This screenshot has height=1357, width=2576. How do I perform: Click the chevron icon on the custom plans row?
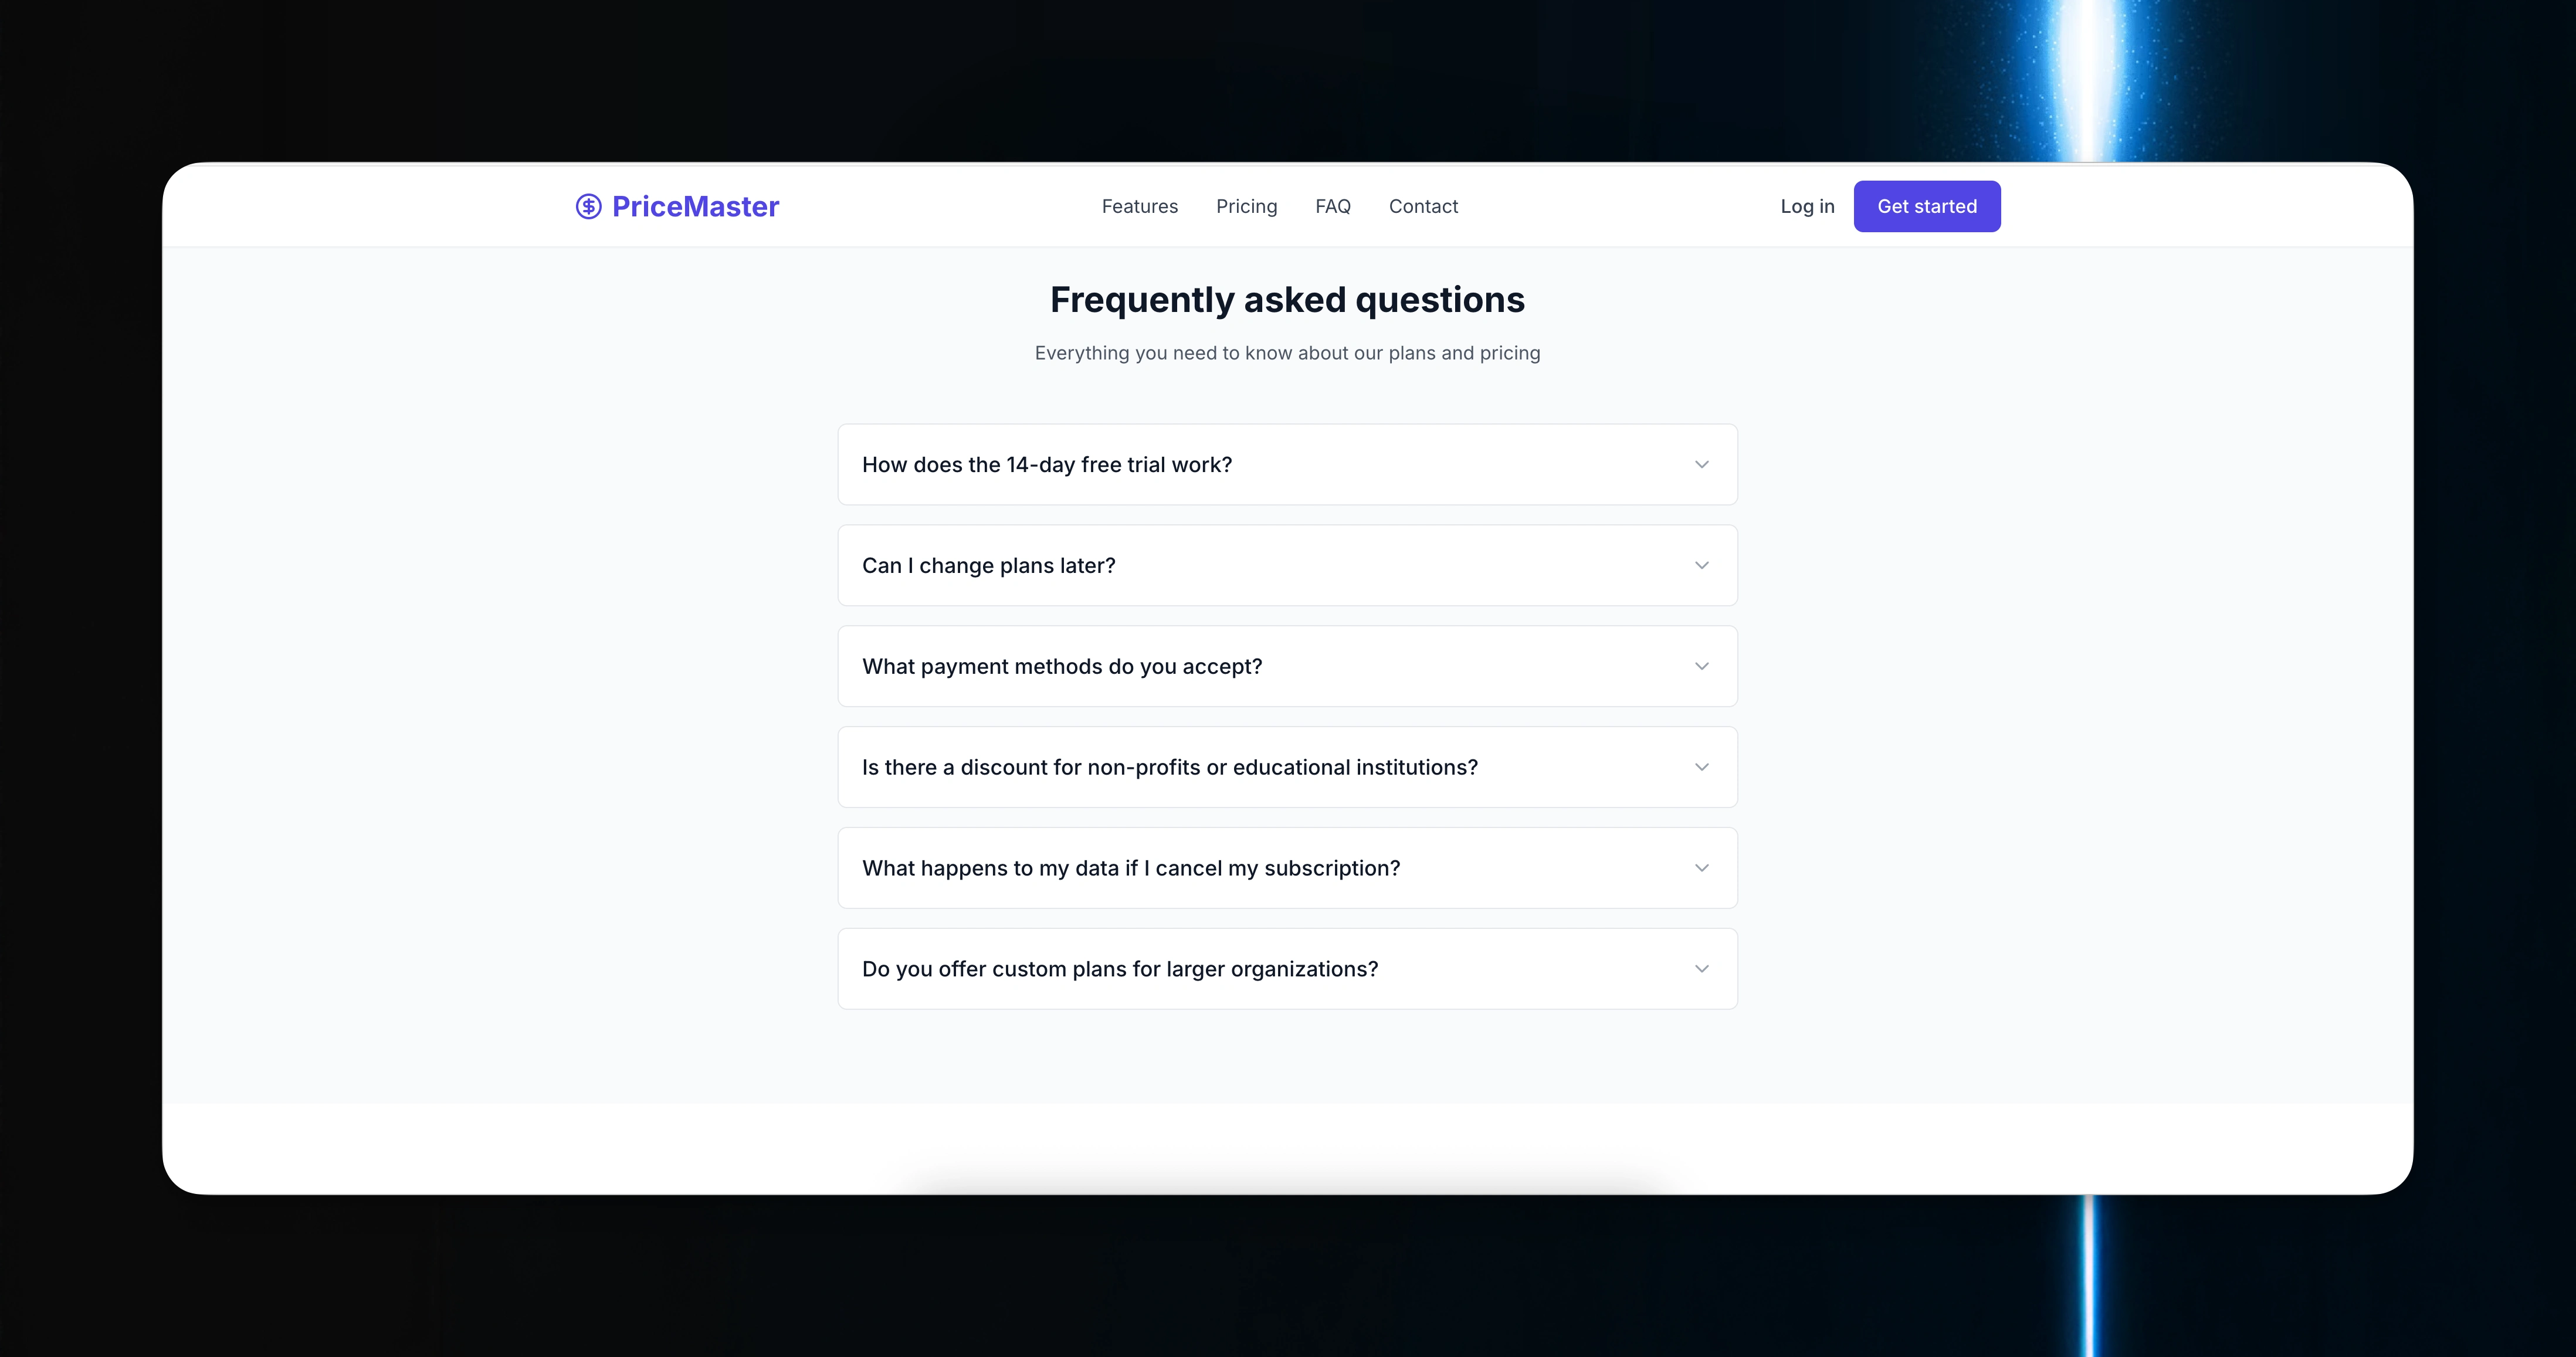1701,969
